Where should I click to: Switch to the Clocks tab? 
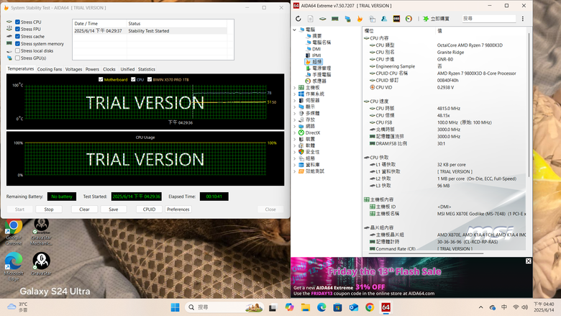[109, 69]
